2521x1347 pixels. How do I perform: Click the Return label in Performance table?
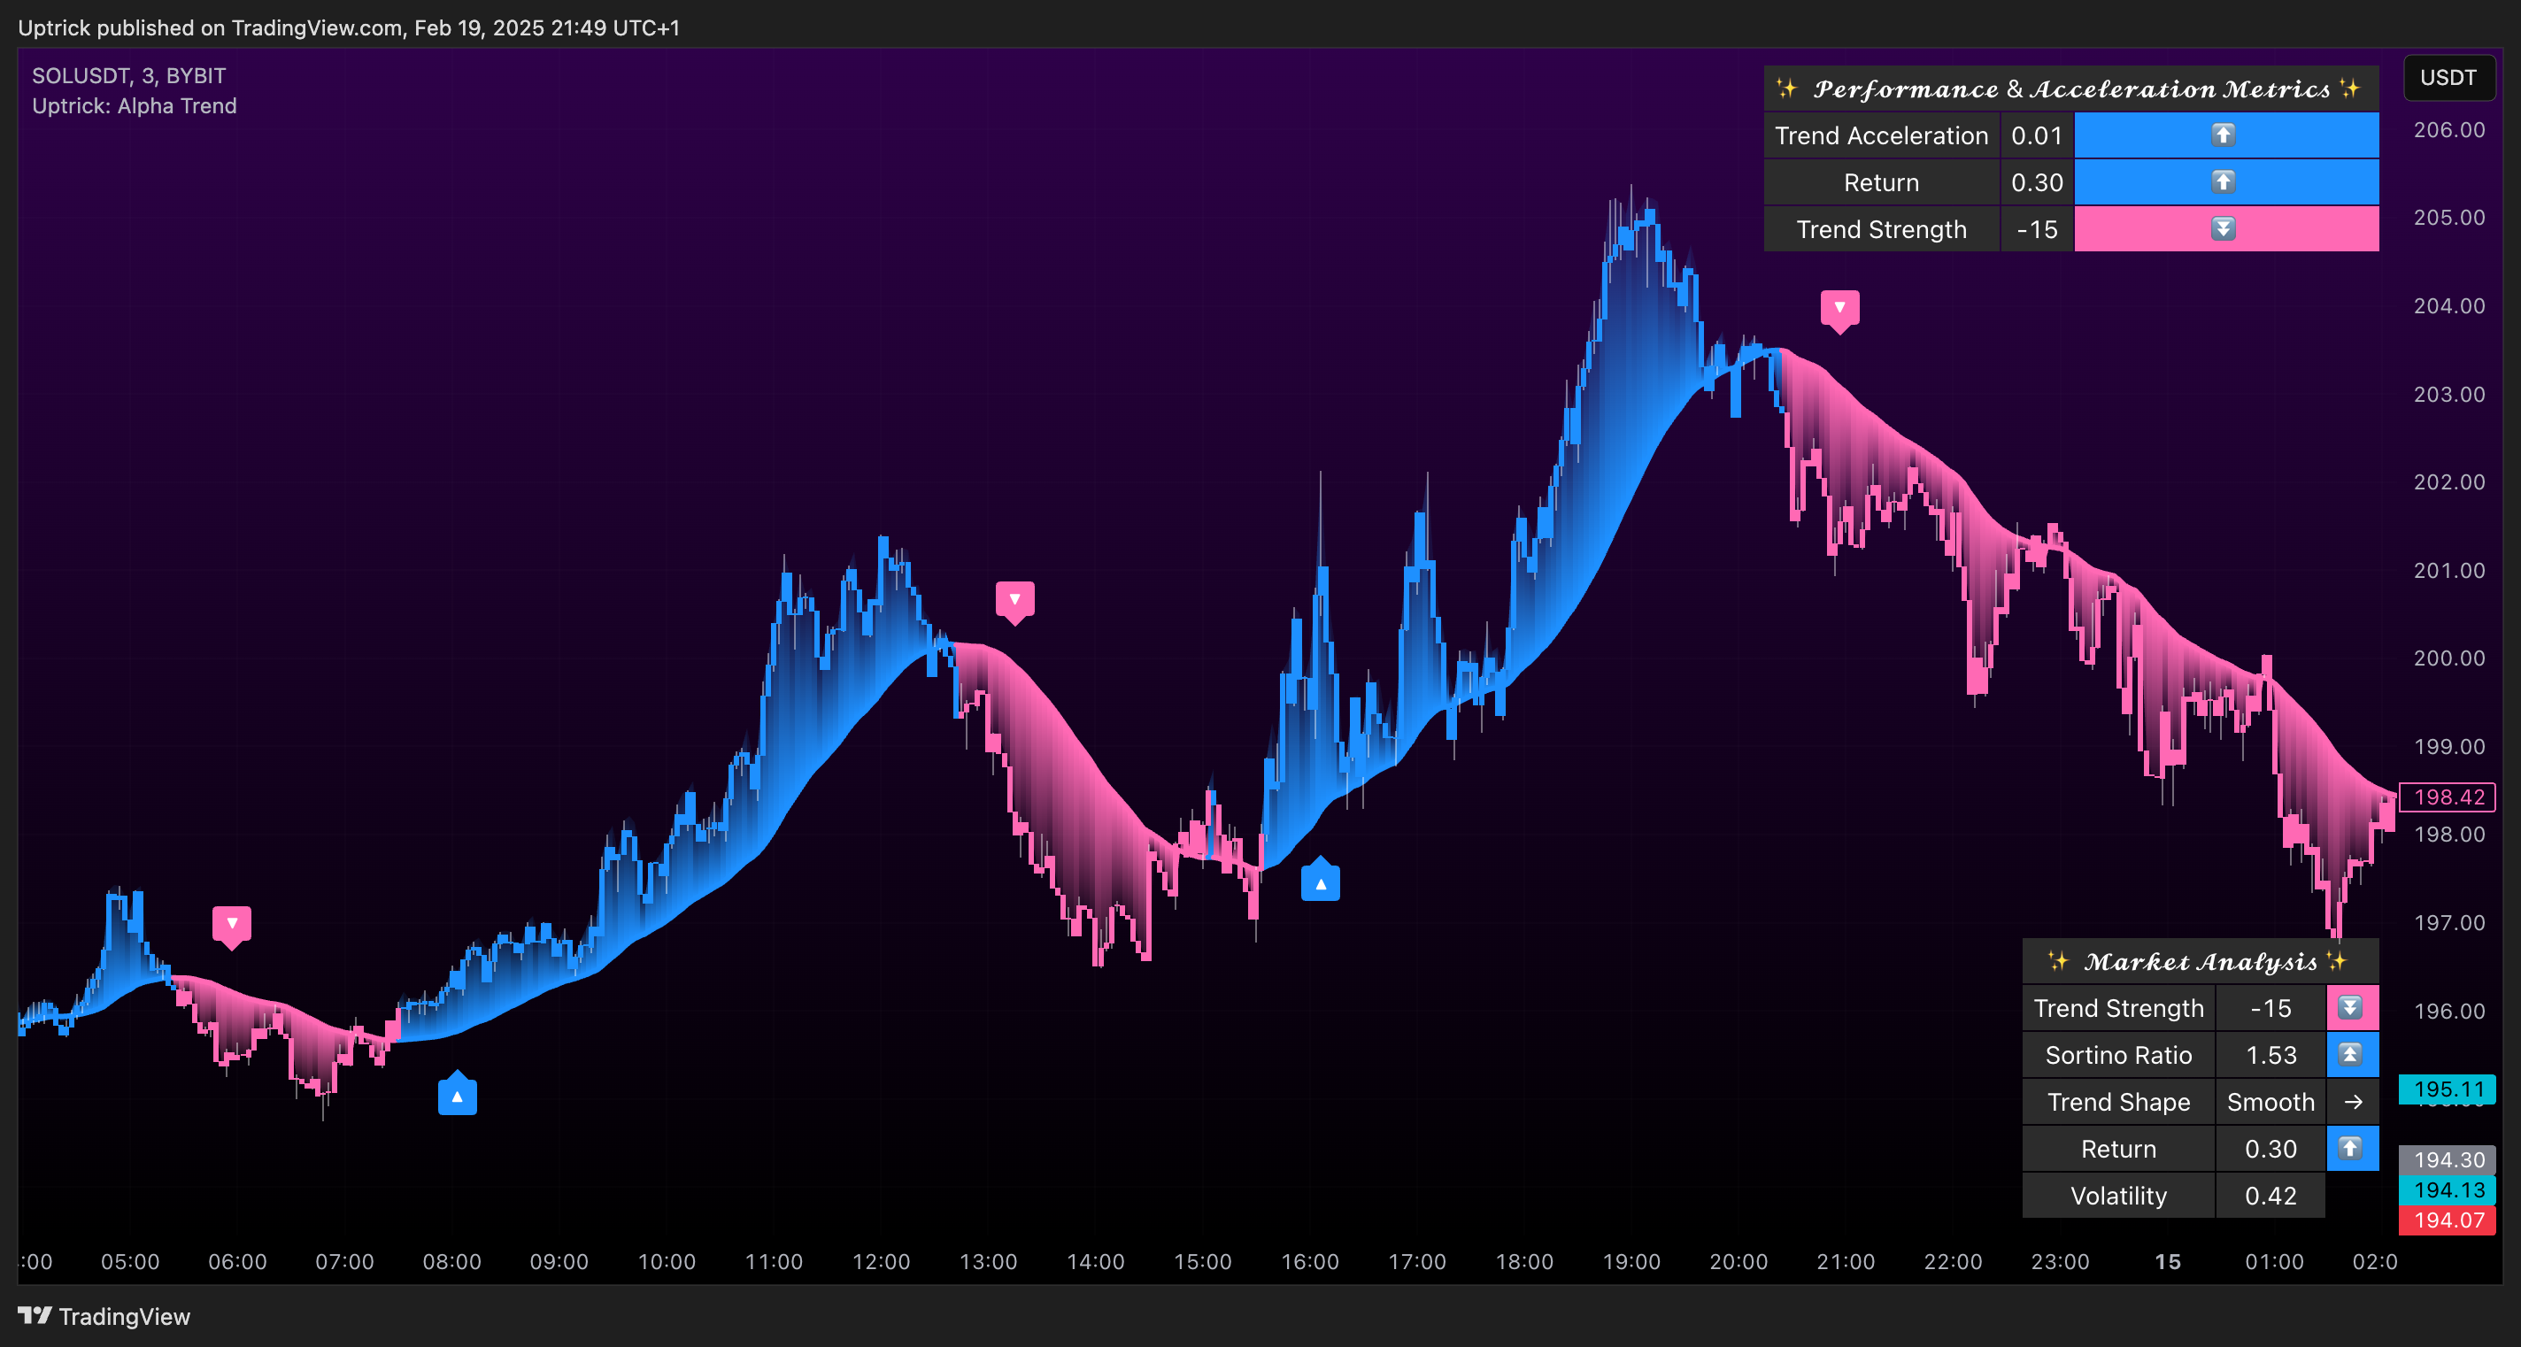click(1882, 182)
